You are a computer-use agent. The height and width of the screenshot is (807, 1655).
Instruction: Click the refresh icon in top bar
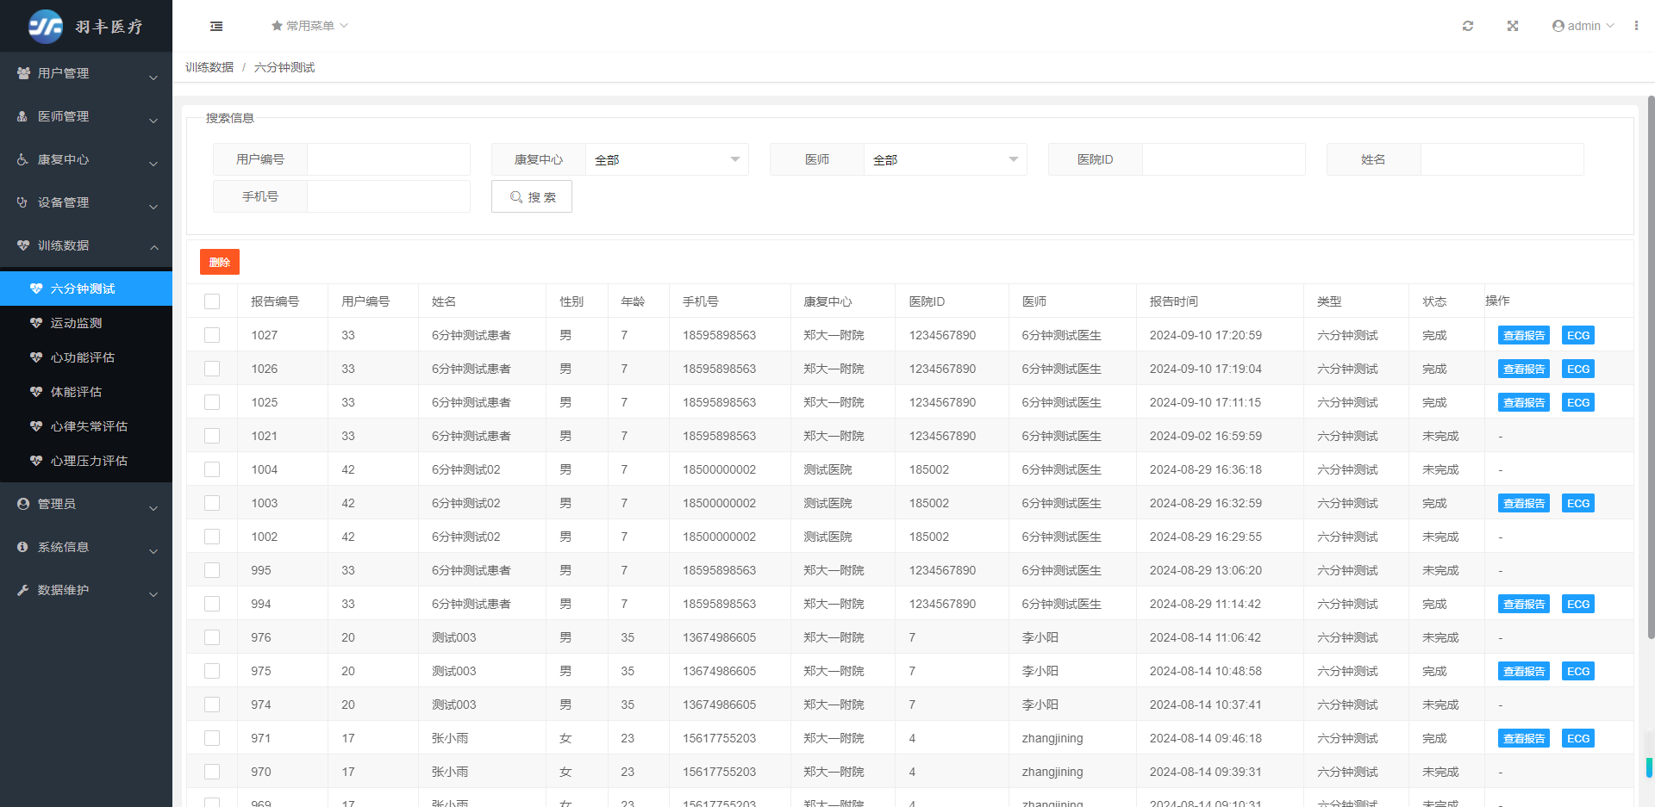tap(1468, 26)
